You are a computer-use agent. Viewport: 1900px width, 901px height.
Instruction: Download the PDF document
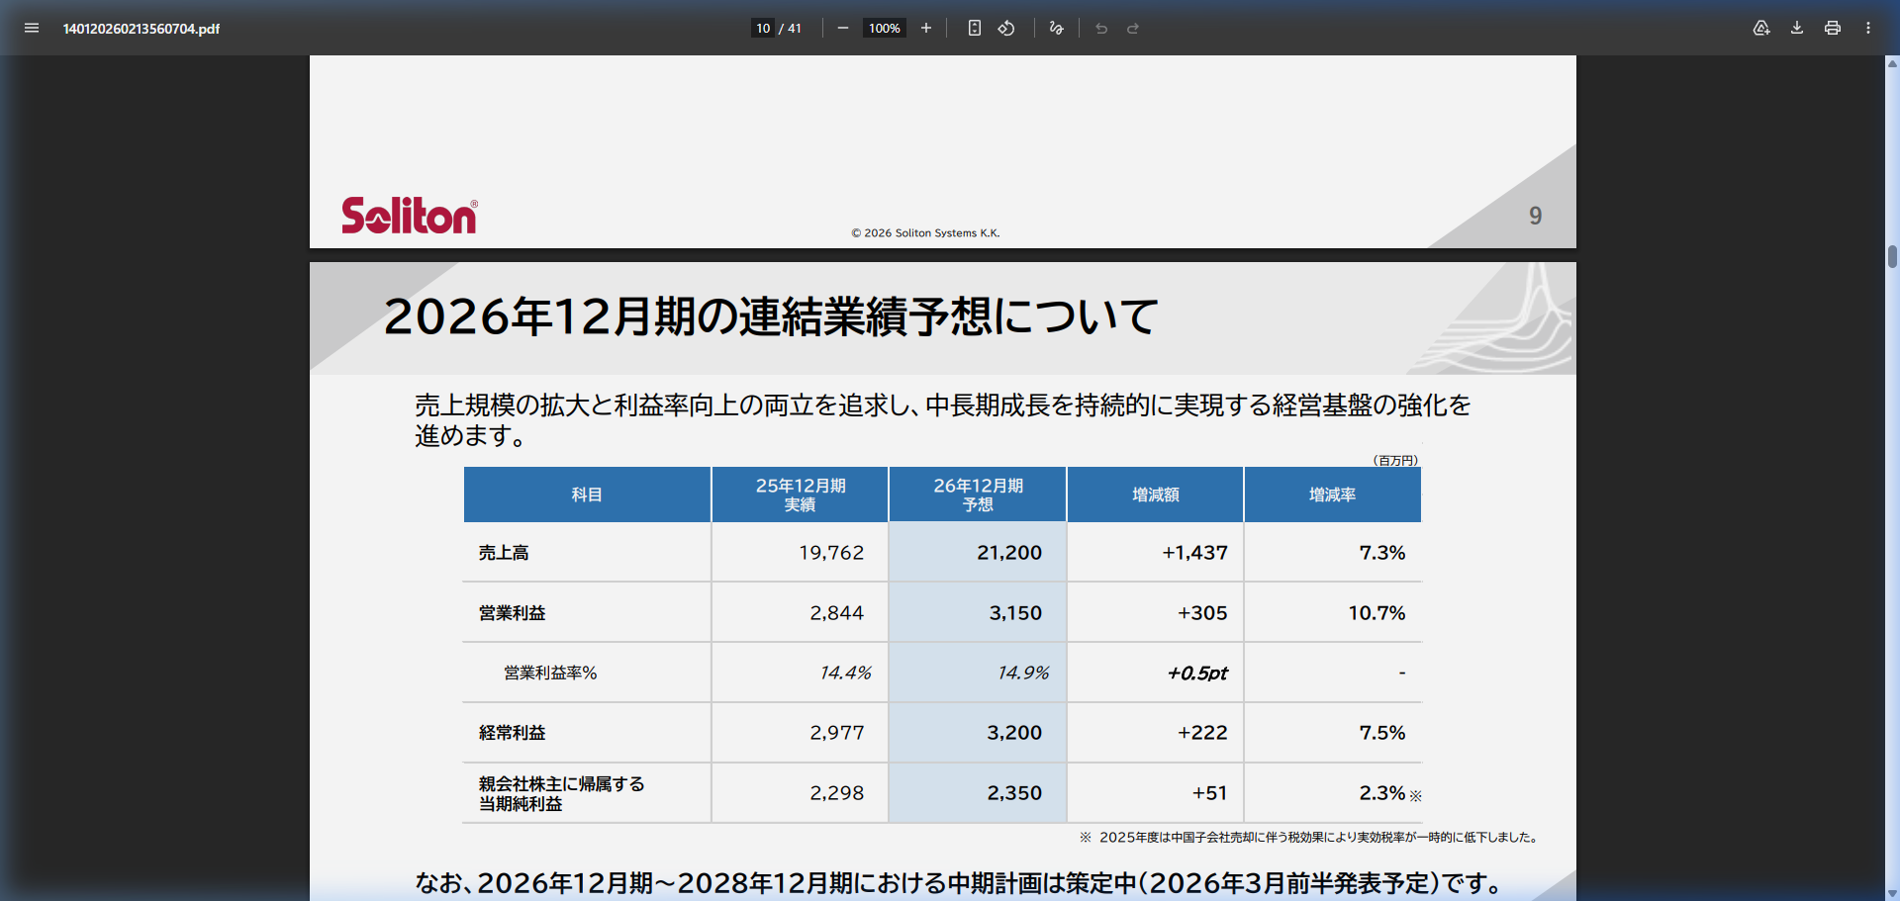[1796, 28]
